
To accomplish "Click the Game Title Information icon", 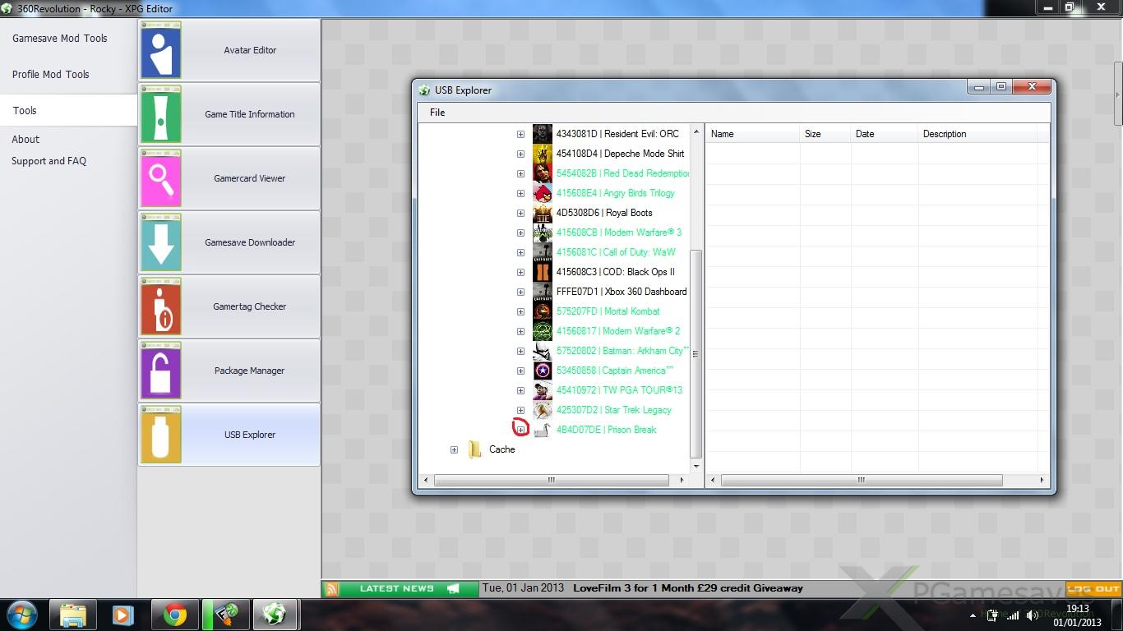I will (x=161, y=114).
